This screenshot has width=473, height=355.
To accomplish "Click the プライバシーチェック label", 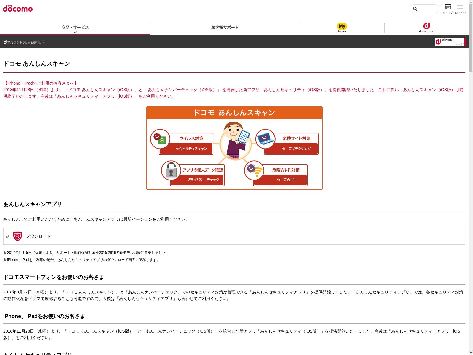I will click(x=203, y=180).
